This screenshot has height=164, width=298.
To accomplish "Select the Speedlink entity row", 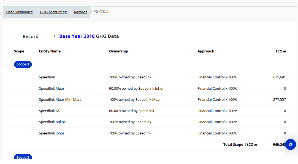I will point(47,77).
